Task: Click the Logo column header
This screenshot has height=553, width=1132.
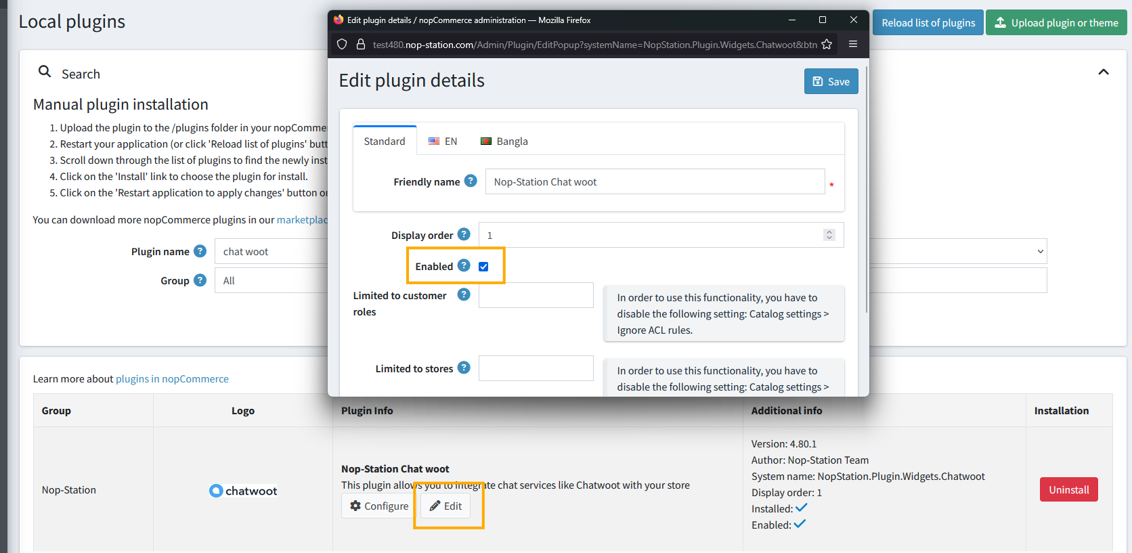Action: coord(243,411)
